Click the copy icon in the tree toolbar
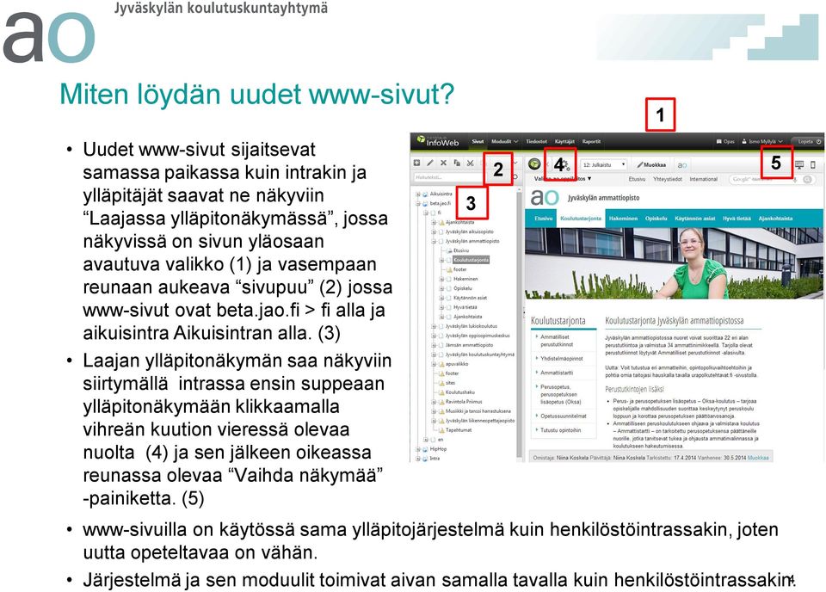This screenshot has height=592, width=826. point(457,163)
